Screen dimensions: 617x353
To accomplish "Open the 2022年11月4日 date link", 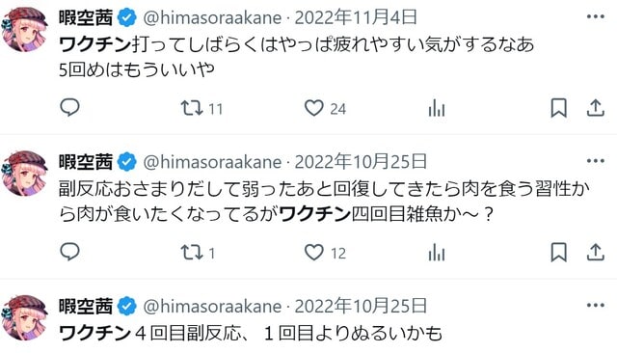I will 356,17.
